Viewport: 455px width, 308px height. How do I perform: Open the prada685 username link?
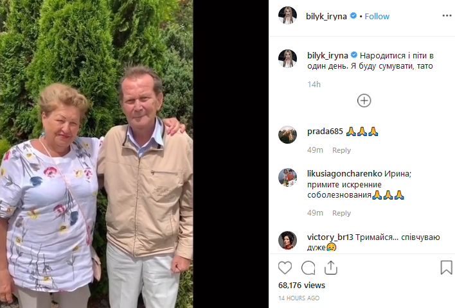(x=325, y=132)
